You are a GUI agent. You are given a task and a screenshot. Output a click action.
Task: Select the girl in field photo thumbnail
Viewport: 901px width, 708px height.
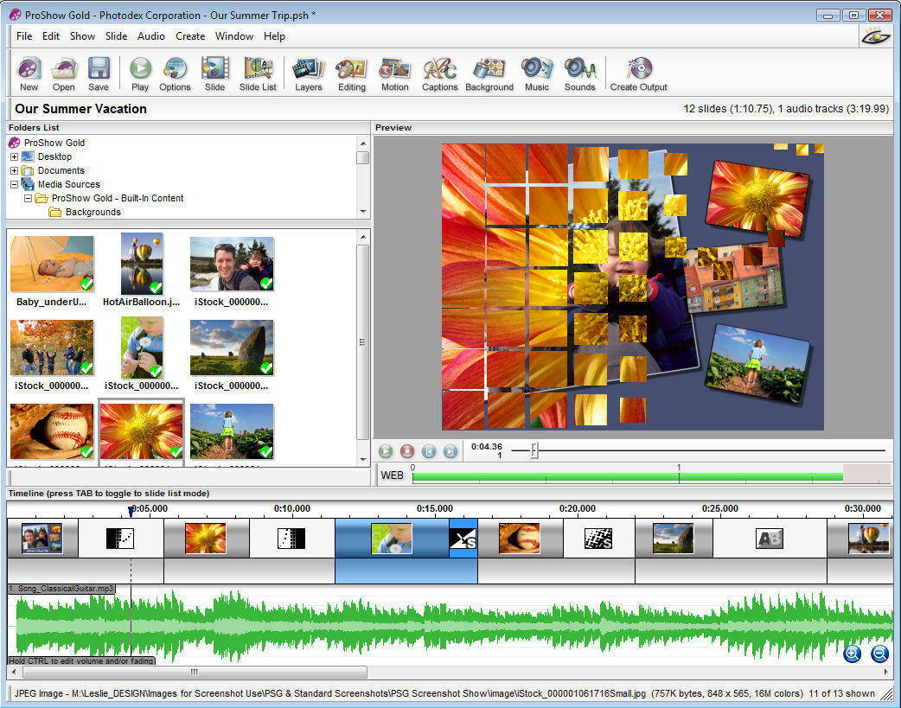pos(232,432)
